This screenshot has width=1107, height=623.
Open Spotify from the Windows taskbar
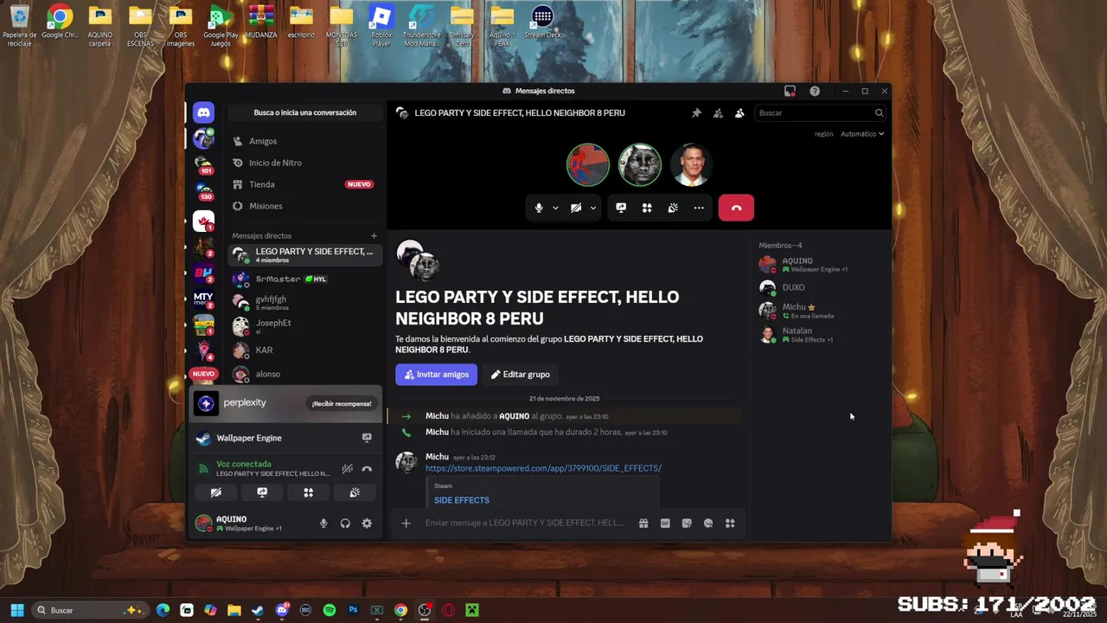330,610
